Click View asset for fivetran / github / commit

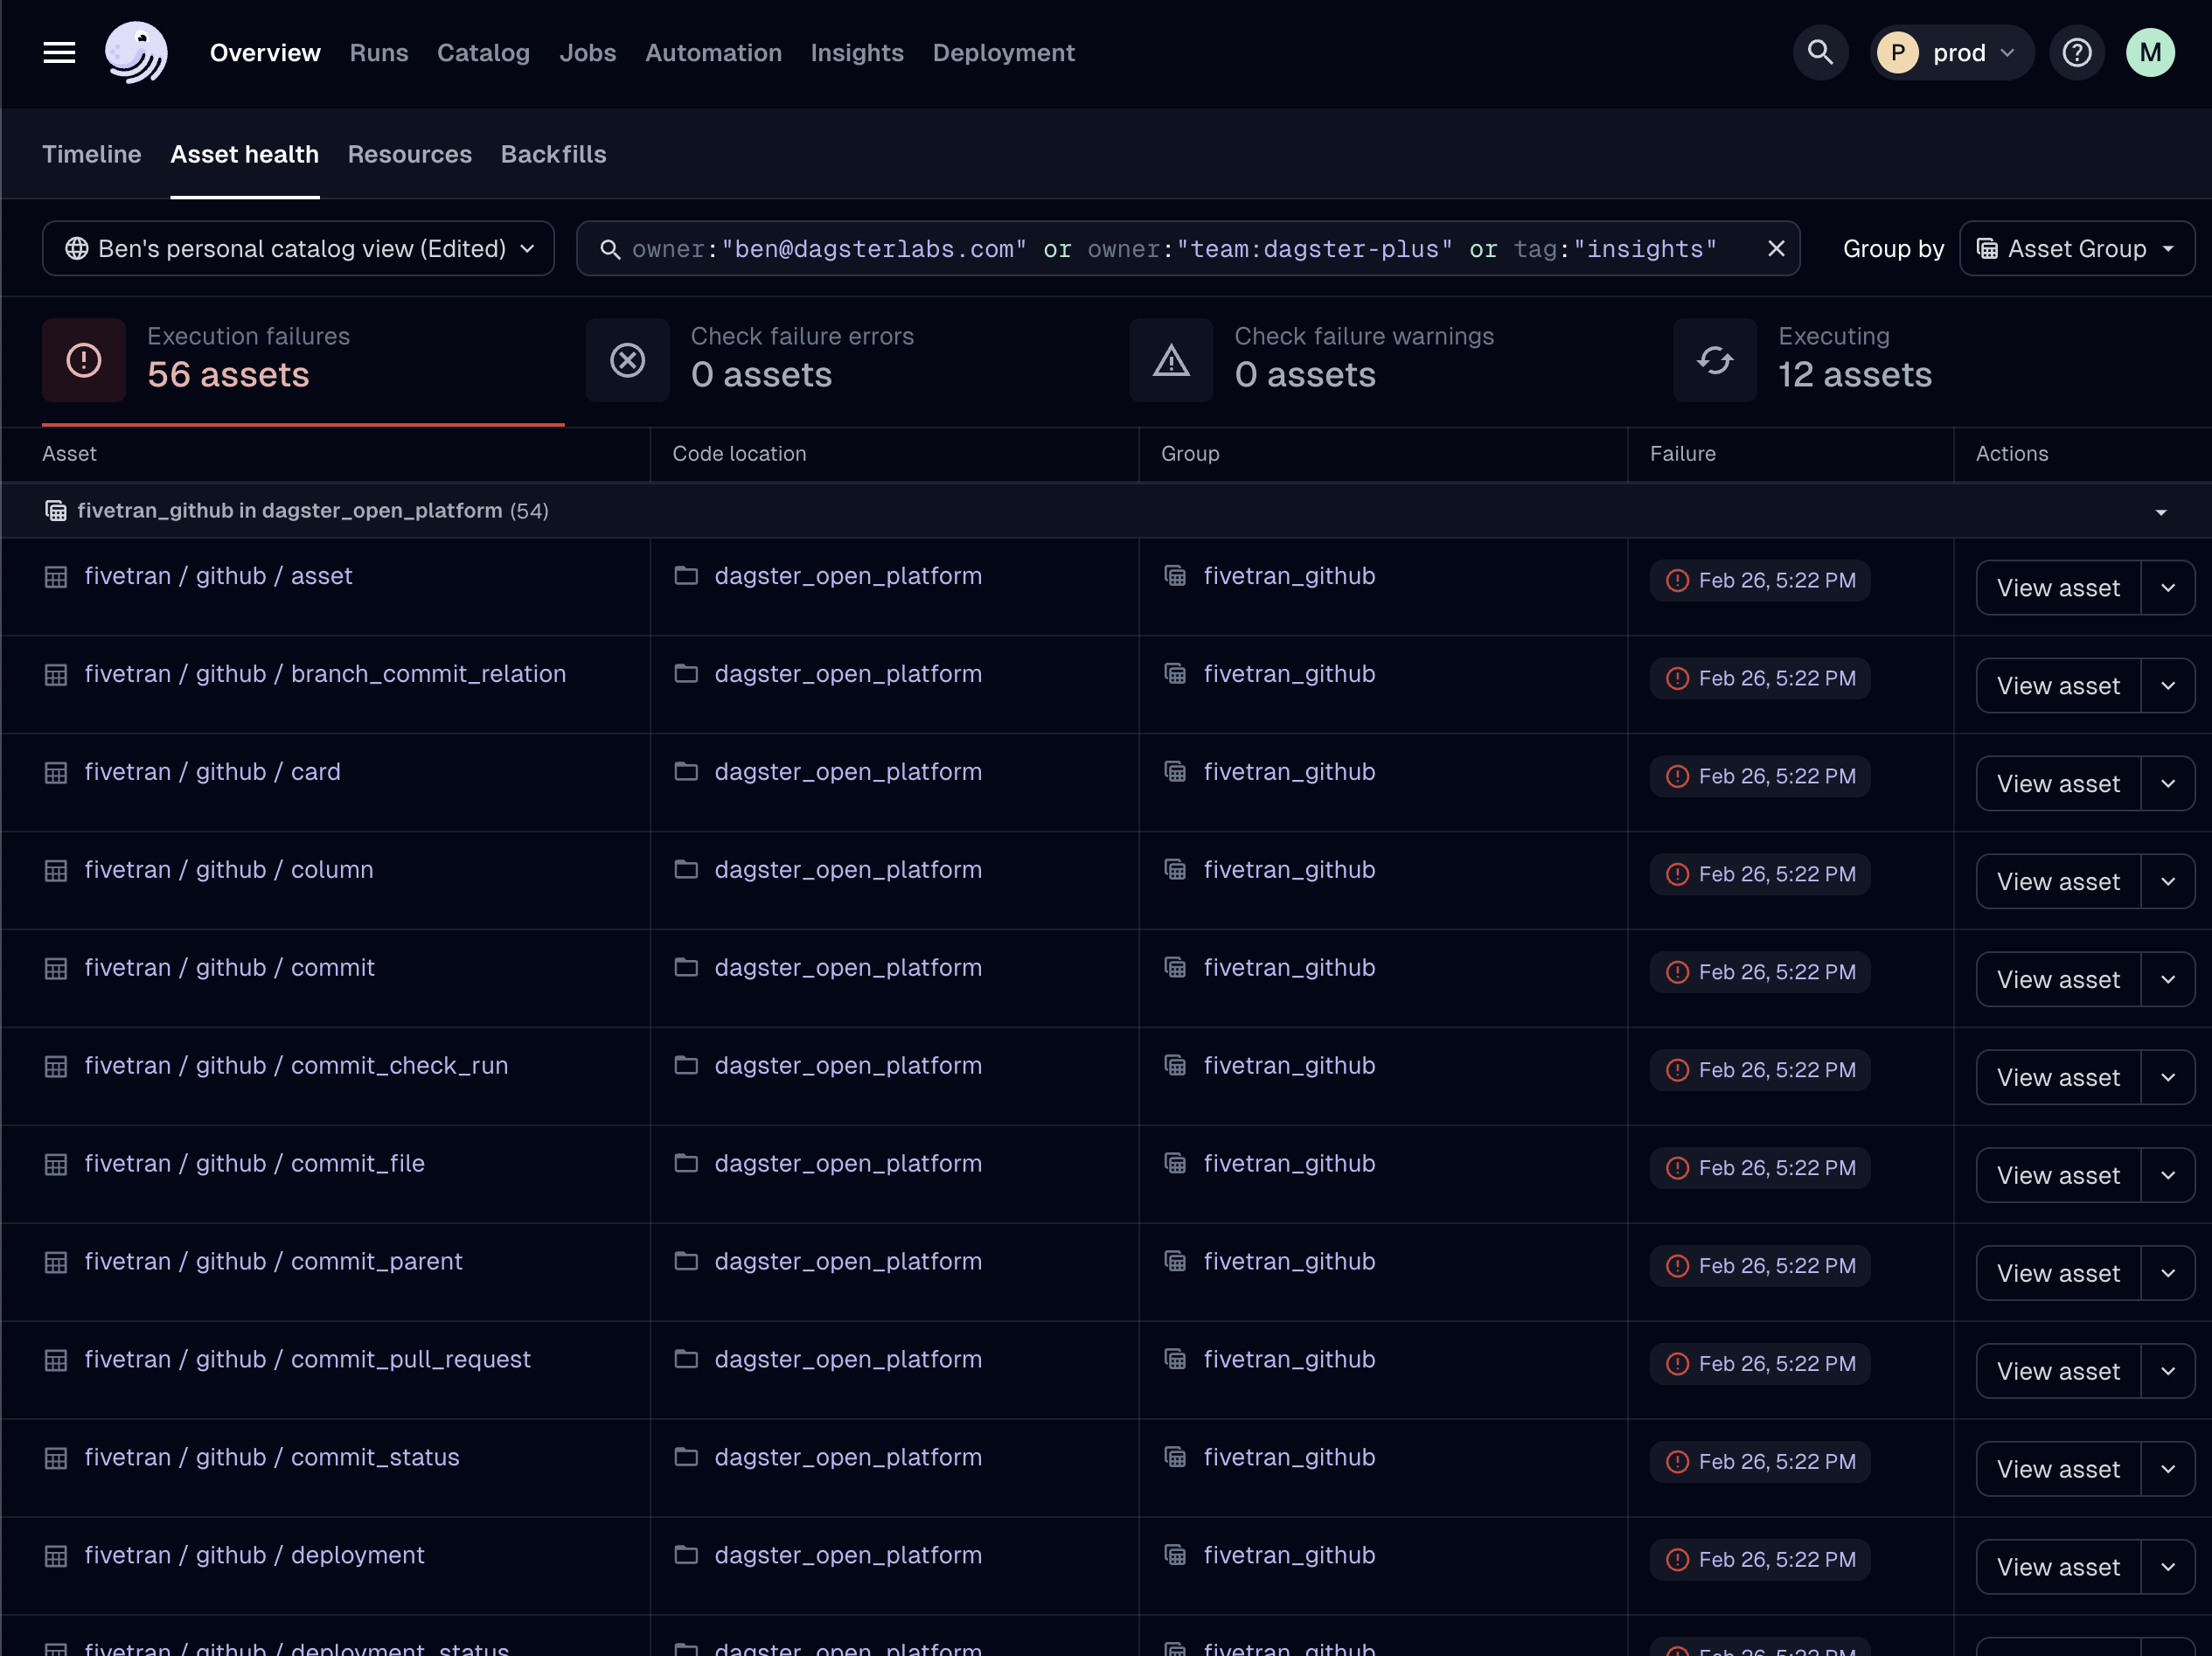pos(2058,980)
